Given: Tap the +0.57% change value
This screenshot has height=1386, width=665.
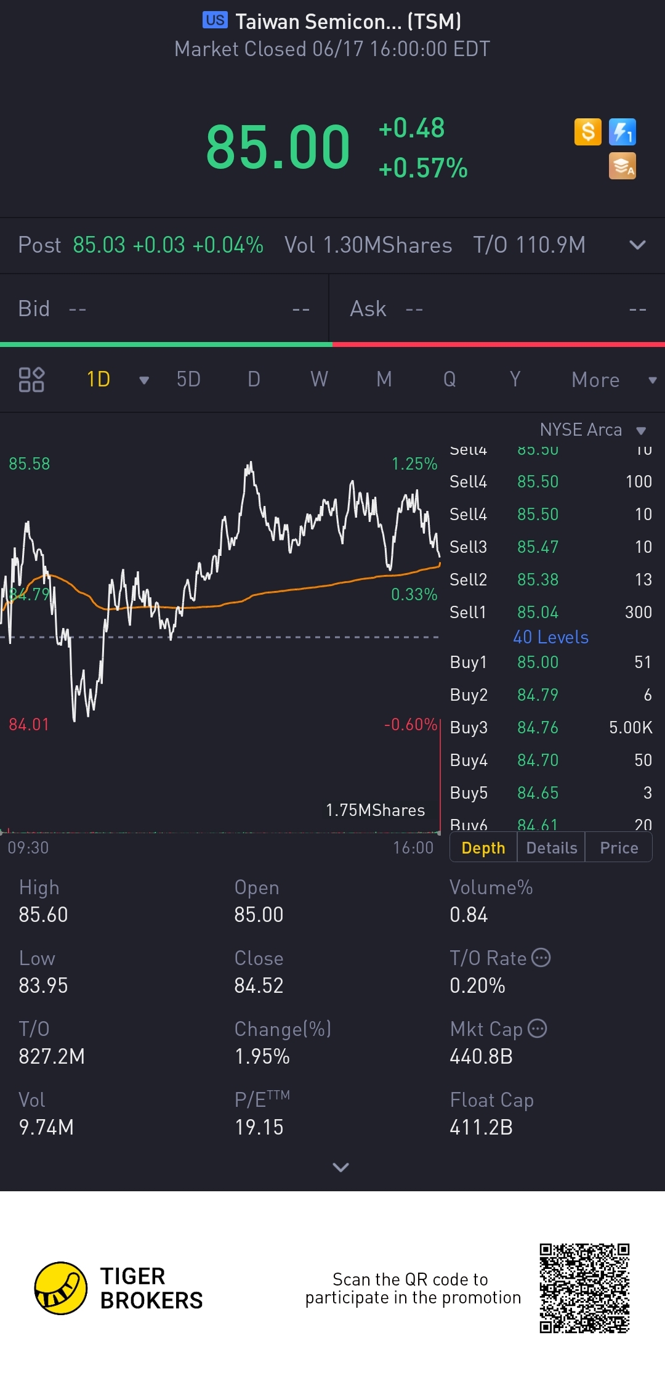Looking at the screenshot, I should (423, 168).
